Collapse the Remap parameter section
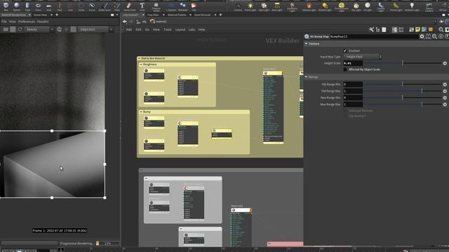Image resolution: width=449 pixels, height=252 pixels. coord(306,77)
